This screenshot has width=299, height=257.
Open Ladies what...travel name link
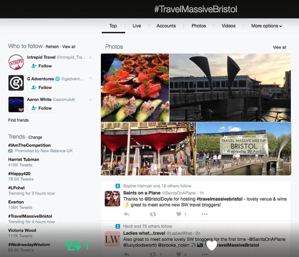tap(144, 233)
